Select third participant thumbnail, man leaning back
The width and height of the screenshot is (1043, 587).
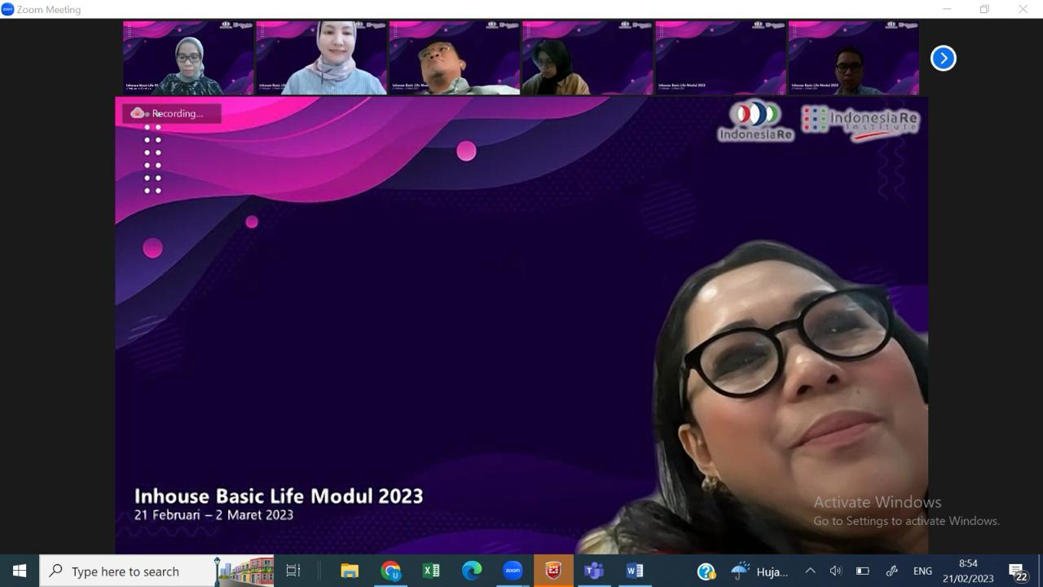coord(454,58)
